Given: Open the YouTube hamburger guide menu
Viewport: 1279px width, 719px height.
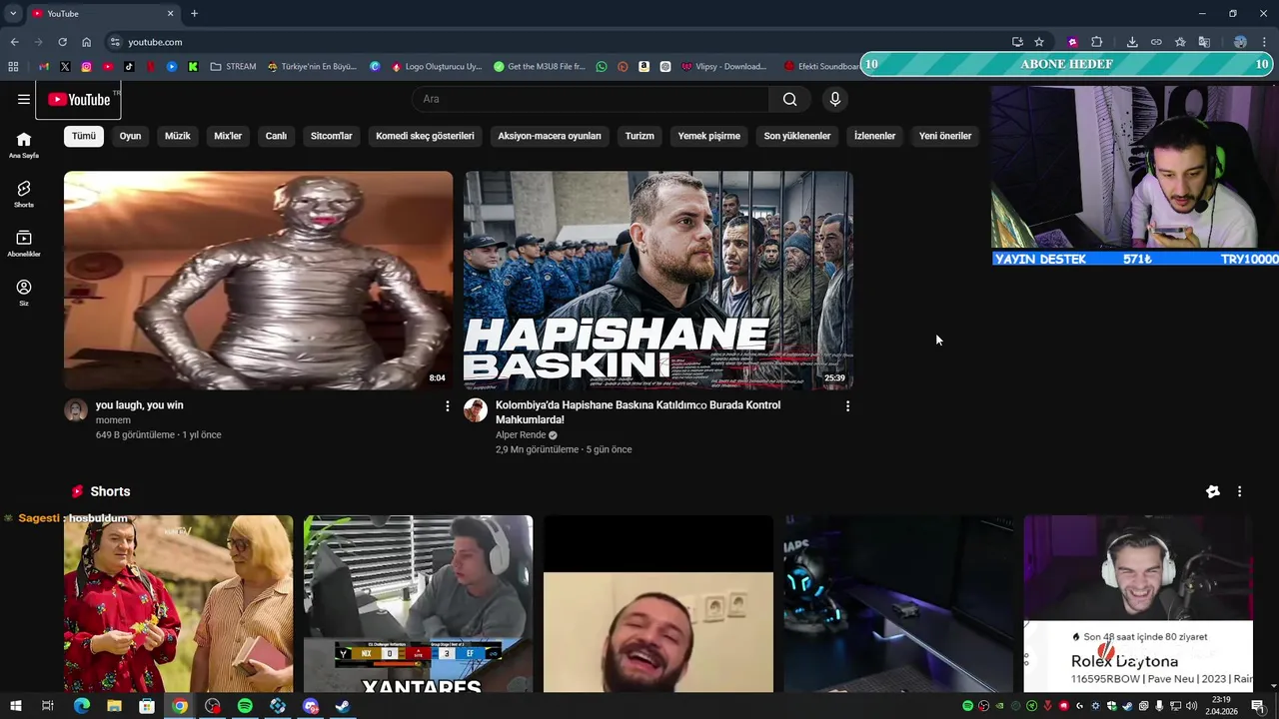Looking at the screenshot, I should pyautogui.click(x=24, y=99).
